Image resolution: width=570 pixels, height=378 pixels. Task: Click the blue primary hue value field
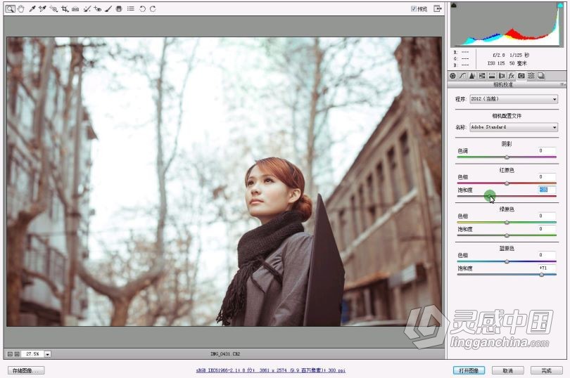coord(547,255)
